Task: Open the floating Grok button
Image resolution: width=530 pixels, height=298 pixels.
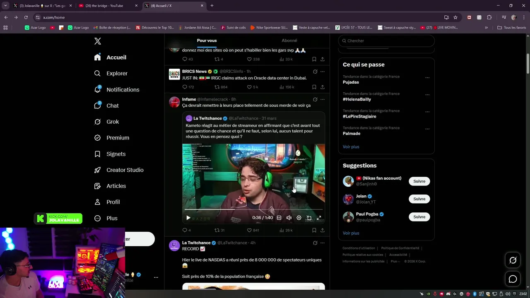Action: (x=513, y=260)
